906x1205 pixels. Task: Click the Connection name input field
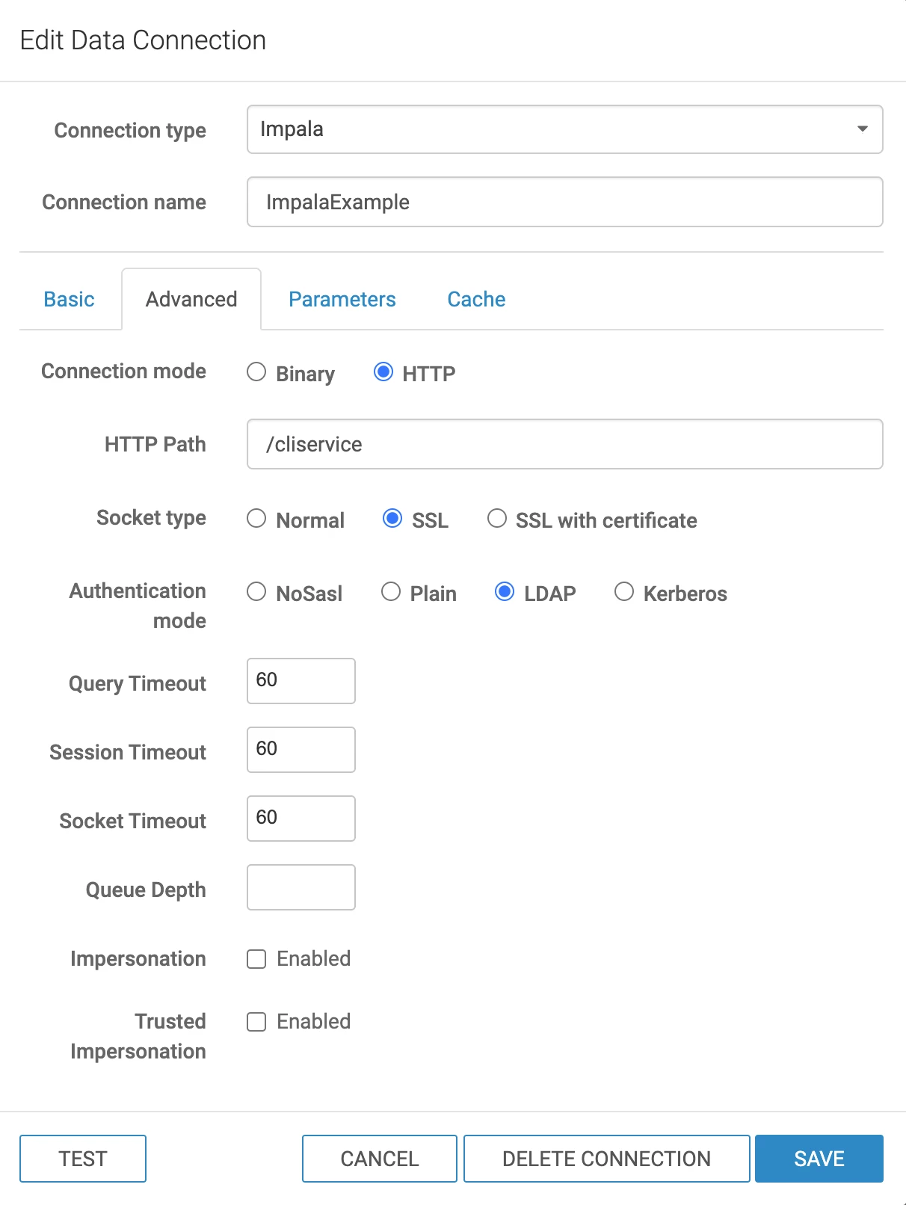pyautogui.click(x=564, y=202)
